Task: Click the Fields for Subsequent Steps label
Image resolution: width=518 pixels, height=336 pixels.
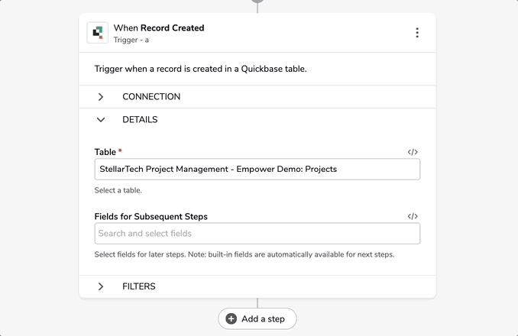Action: pos(151,217)
